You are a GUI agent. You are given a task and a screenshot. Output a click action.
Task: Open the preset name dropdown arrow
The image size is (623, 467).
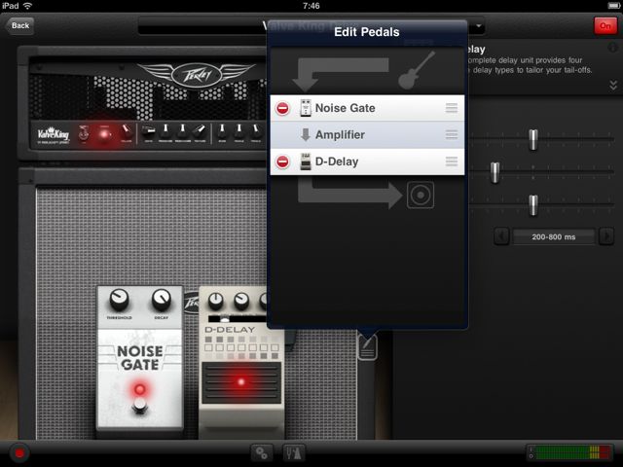pos(479,26)
